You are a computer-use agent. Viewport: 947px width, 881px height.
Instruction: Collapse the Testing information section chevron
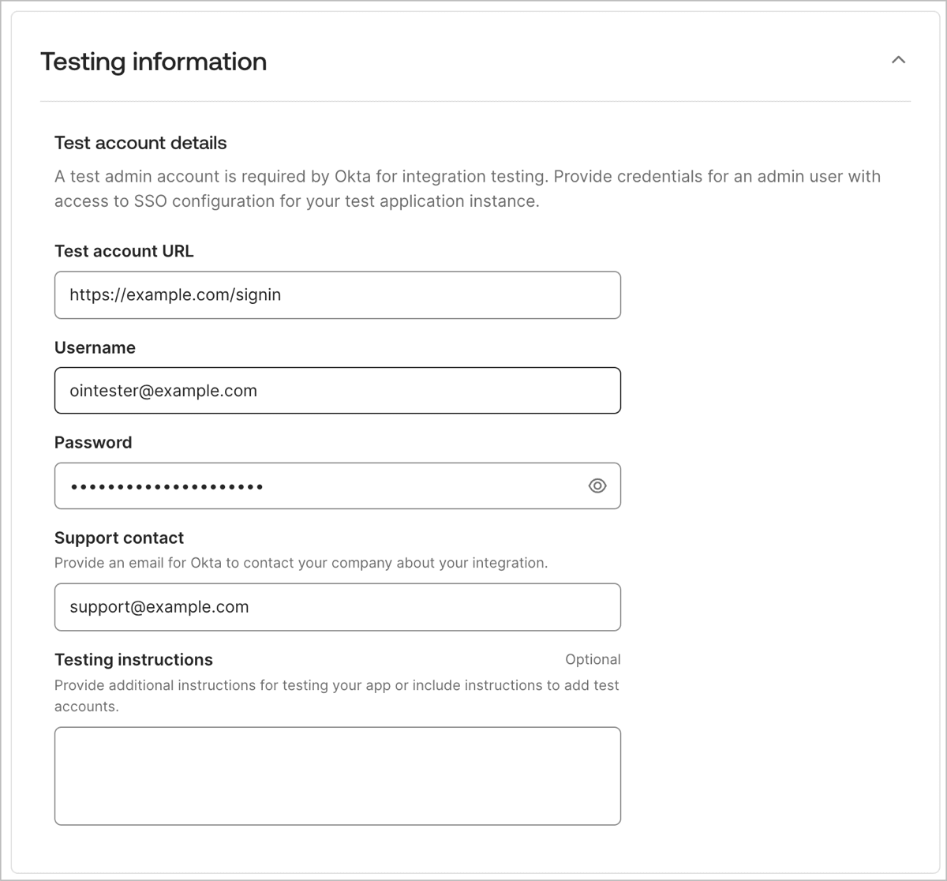point(898,60)
